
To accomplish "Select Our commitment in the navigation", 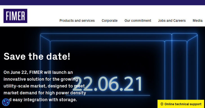I will tap(138, 20).
